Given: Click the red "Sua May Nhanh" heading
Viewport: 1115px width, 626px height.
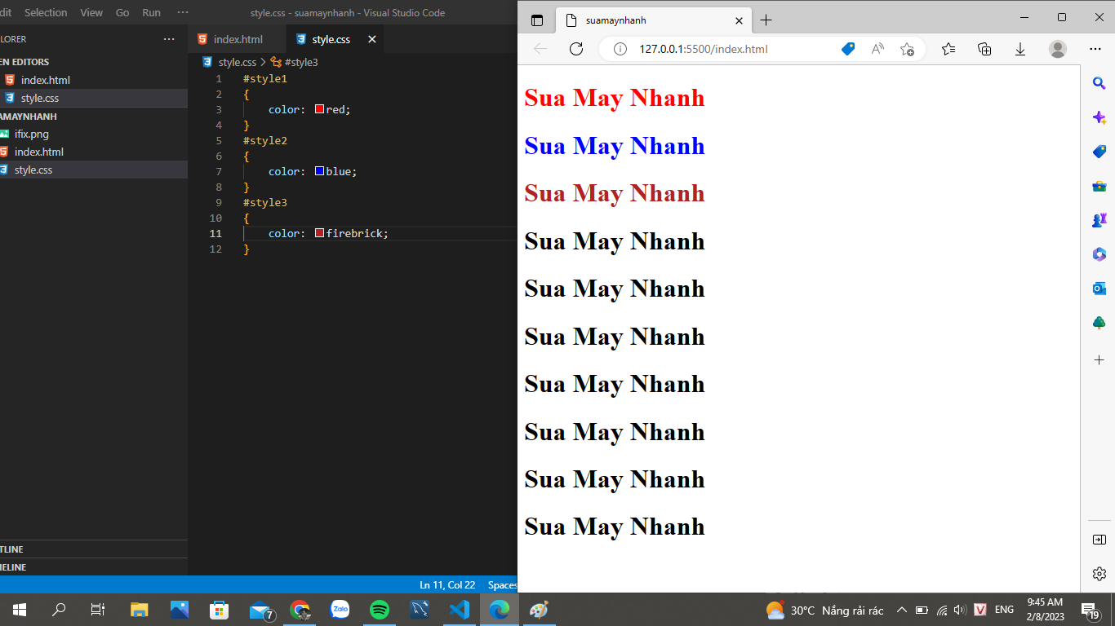Looking at the screenshot, I should tap(615, 98).
